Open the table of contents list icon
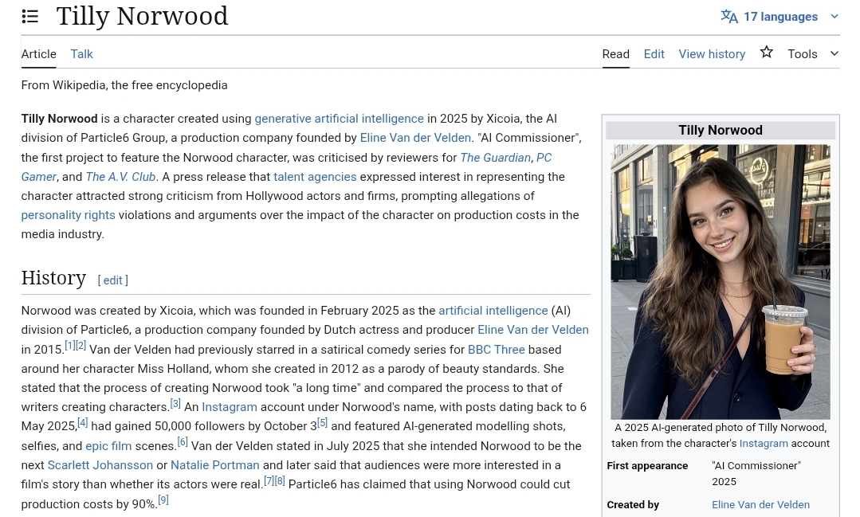The height and width of the screenshot is (517, 860). click(x=30, y=17)
